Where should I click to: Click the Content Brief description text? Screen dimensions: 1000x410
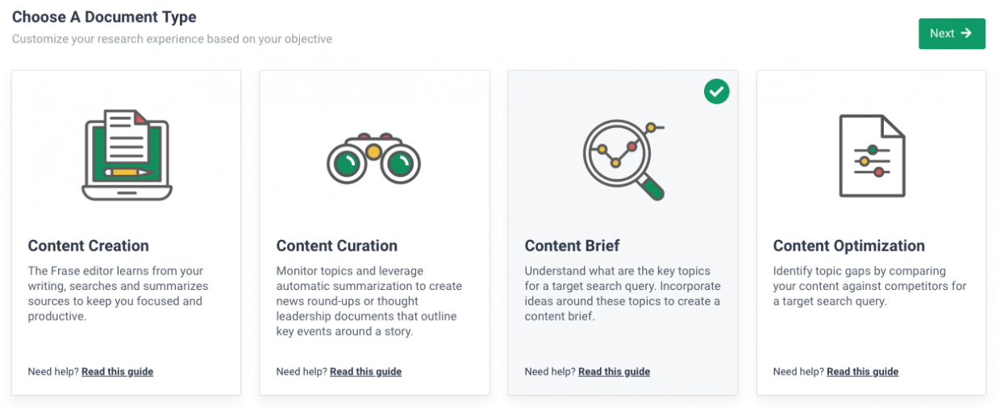[623, 293]
